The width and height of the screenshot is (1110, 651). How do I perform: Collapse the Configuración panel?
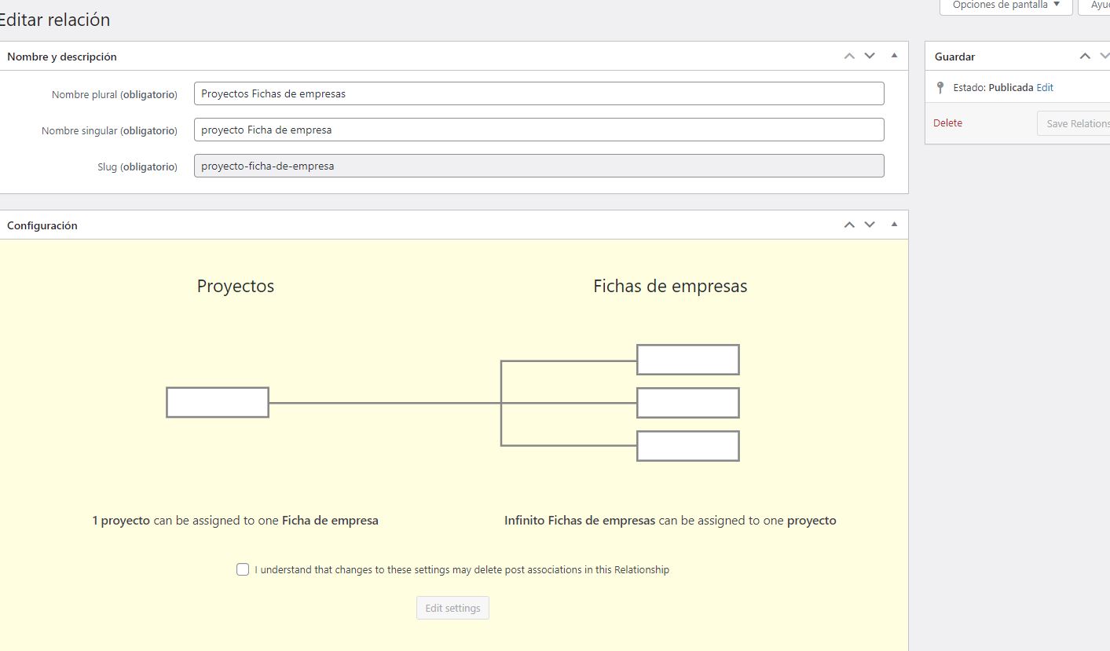(x=894, y=225)
